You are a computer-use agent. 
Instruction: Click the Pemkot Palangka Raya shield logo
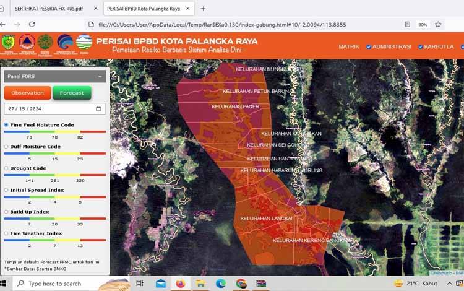click(8, 43)
